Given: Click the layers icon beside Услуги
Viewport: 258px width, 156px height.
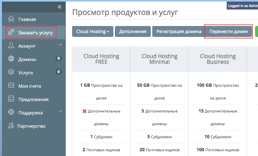Looking at the screenshot, I should point(11,72).
